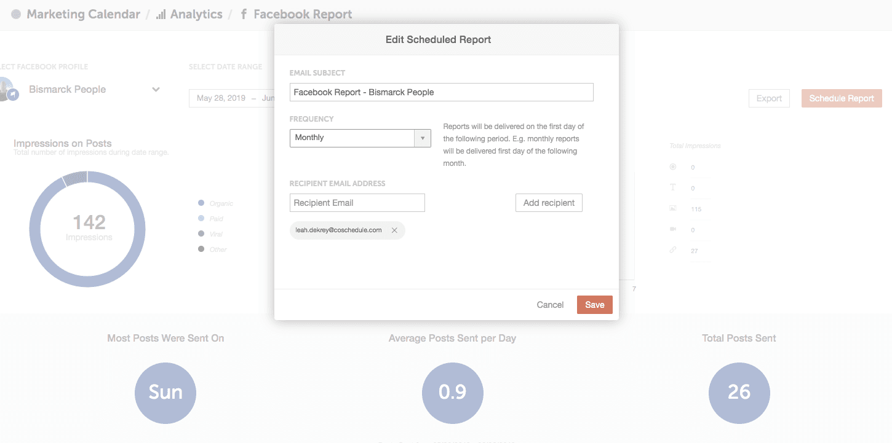Click the Total Impressions label
Image resolution: width=892 pixels, height=443 pixels.
coord(695,146)
